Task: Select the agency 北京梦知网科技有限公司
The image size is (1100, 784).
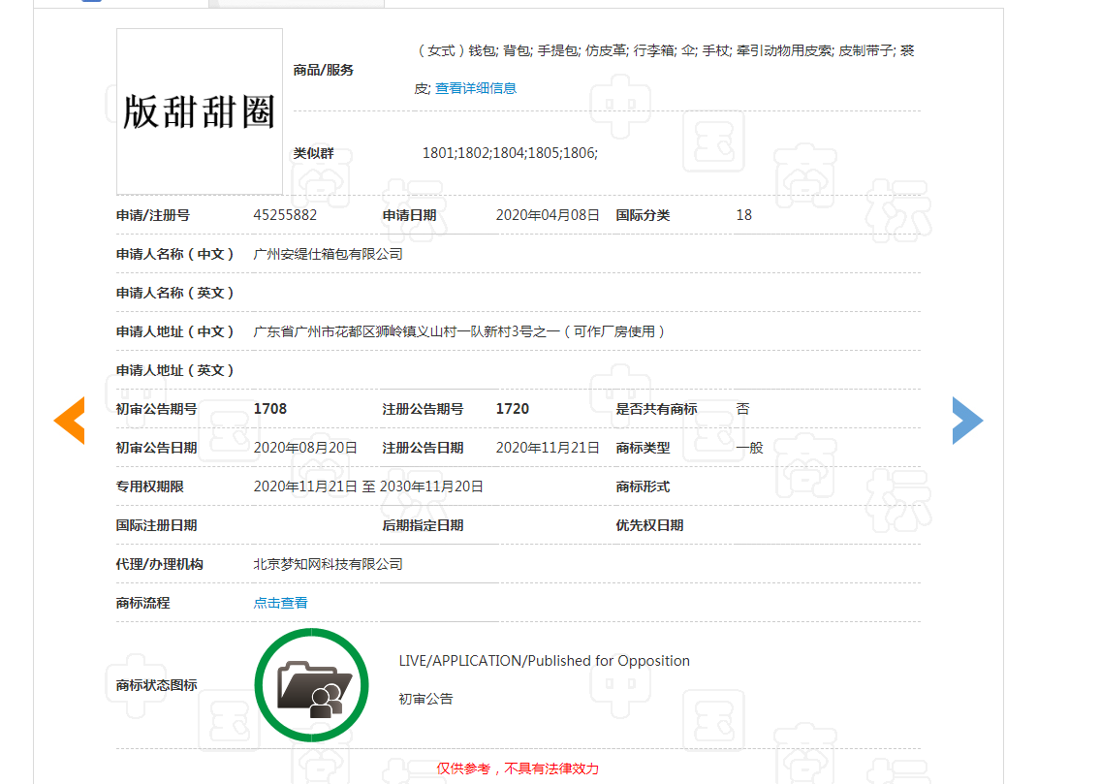Action: click(x=328, y=563)
